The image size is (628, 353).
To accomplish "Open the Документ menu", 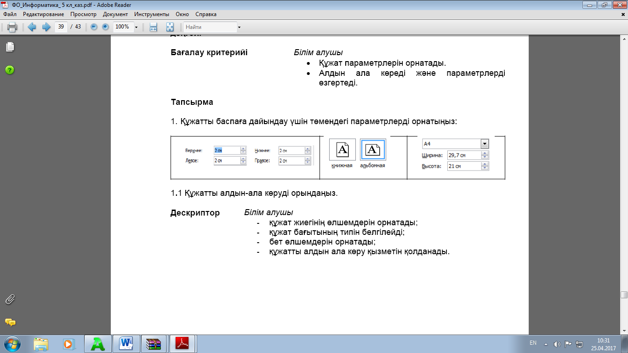I will [115, 14].
